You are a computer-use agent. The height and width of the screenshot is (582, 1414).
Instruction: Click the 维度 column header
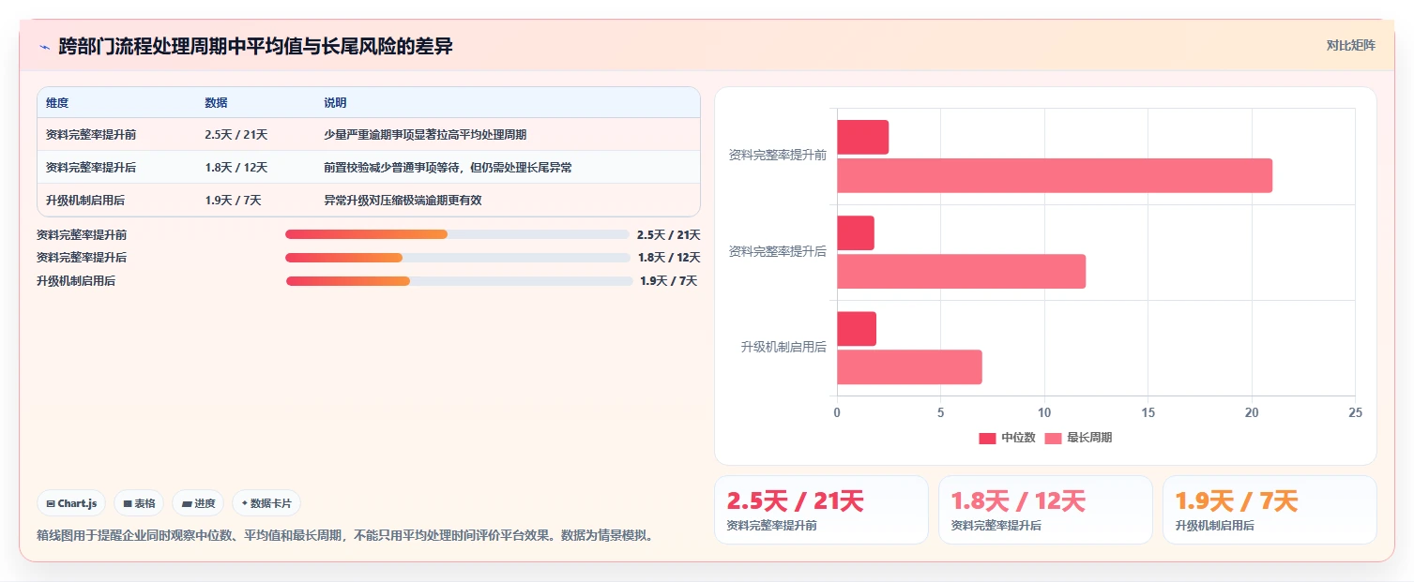(x=57, y=103)
